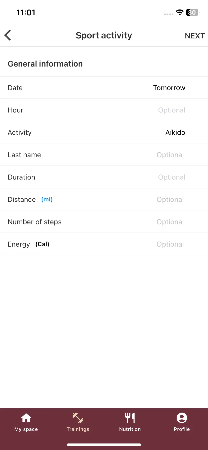Open Nutrition fork and knife icon
The height and width of the screenshot is (450, 208).
[130, 418]
